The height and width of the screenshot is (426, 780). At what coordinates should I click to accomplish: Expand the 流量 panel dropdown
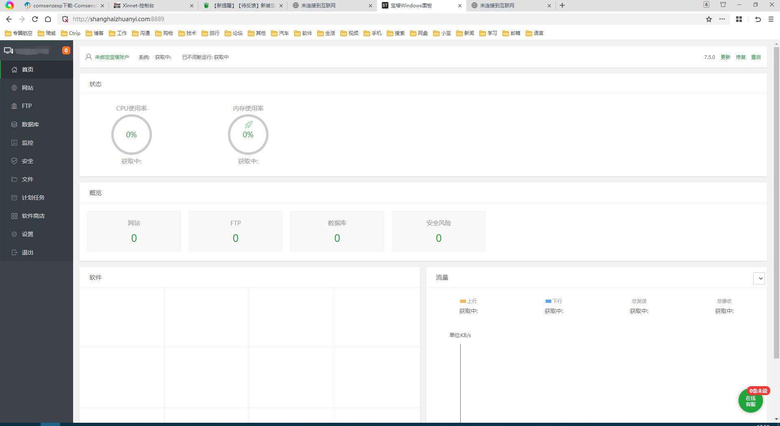[x=759, y=278]
